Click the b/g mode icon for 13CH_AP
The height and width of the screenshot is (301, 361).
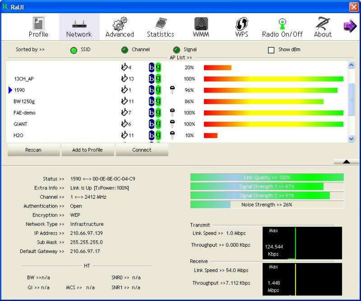[155, 79]
